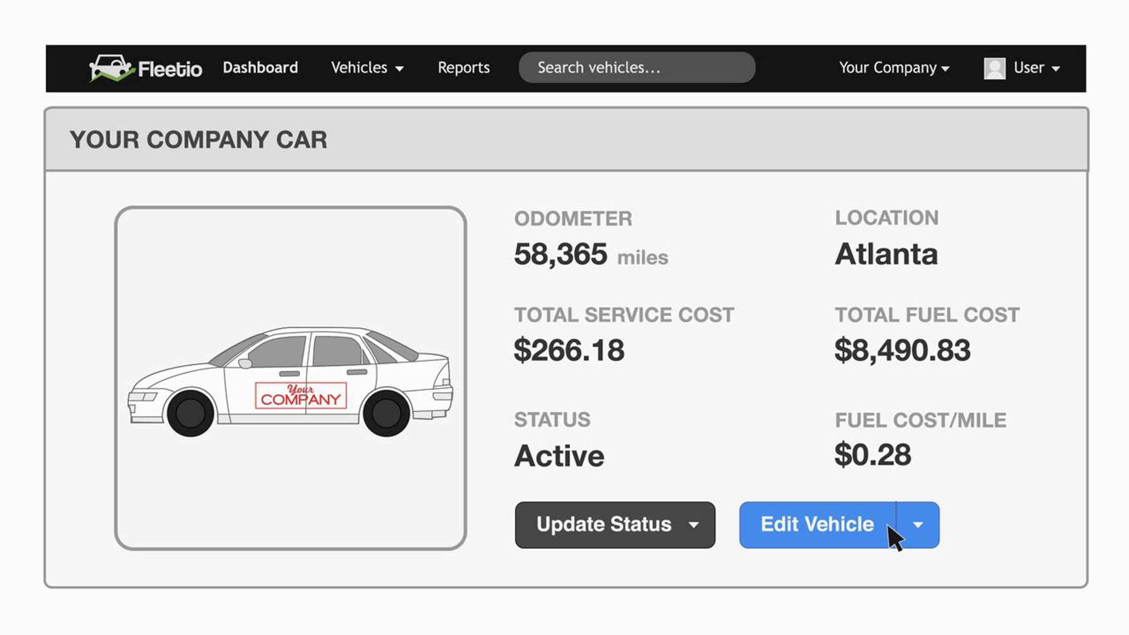The height and width of the screenshot is (635, 1129).
Task: Expand the Your Company dropdown
Action: click(x=894, y=68)
